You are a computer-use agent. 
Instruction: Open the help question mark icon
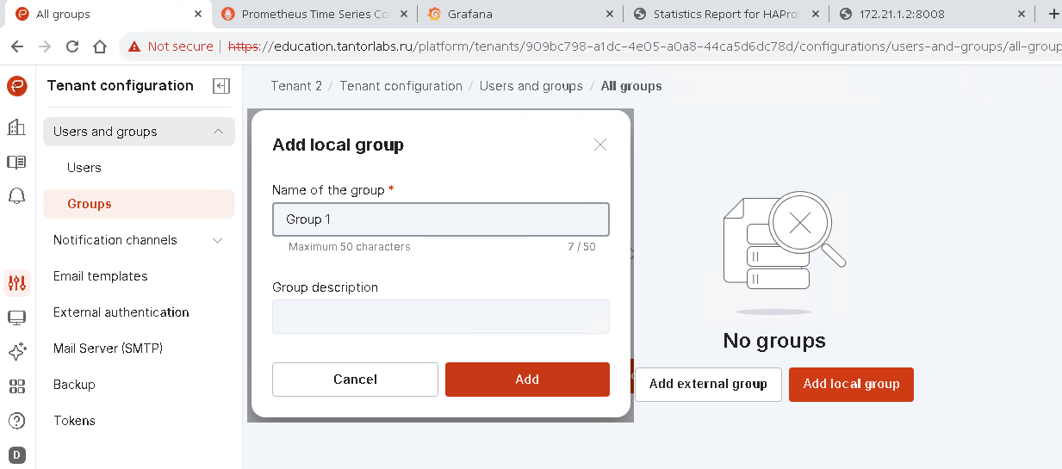(16, 421)
